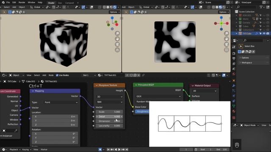Expand the Options panel in the tool sidebar
The width and height of the screenshot is (271, 152).
[x=253, y=58]
